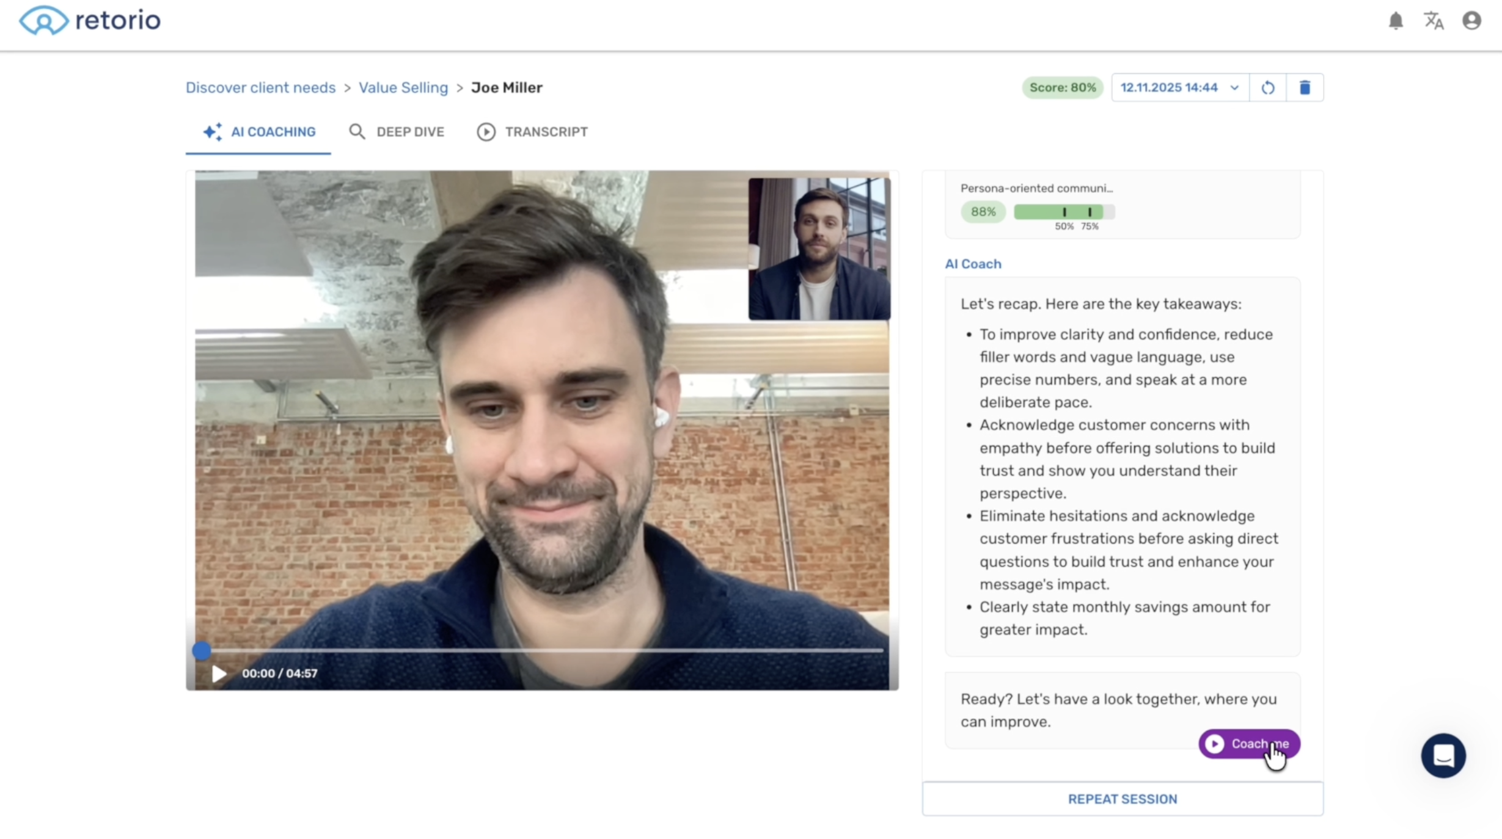Navigate to Value Selling breadcrumb link

point(403,87)
